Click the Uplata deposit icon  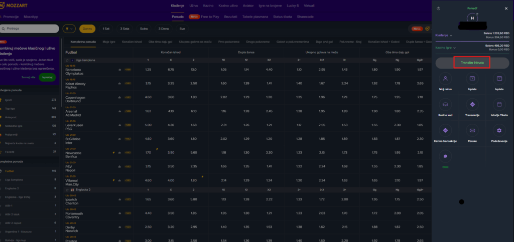(x=472, y=78)
